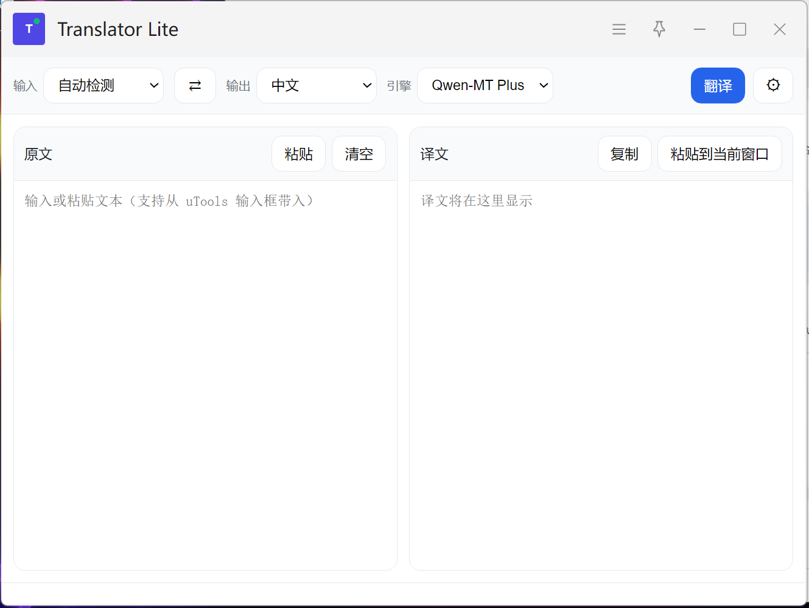The width and height of the screenshot is (809, 608).
Task: Click the 粘贴到当前窗口 button
Action: 719,154
